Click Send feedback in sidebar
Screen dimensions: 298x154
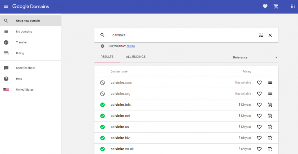pos(31,68)
